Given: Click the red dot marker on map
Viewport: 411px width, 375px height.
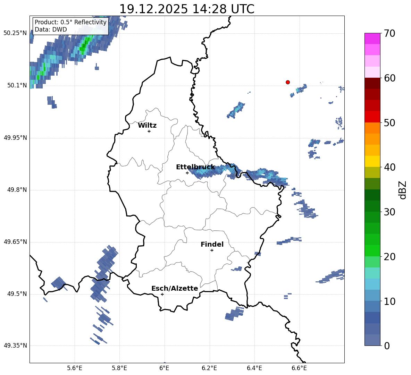Looking at the screenshot, I should (288, 82).
